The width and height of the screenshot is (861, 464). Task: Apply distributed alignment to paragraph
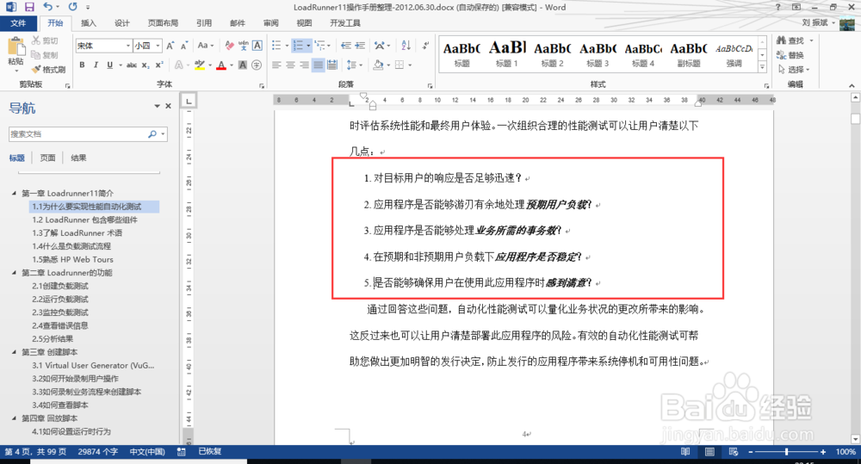tap(332, 65)
